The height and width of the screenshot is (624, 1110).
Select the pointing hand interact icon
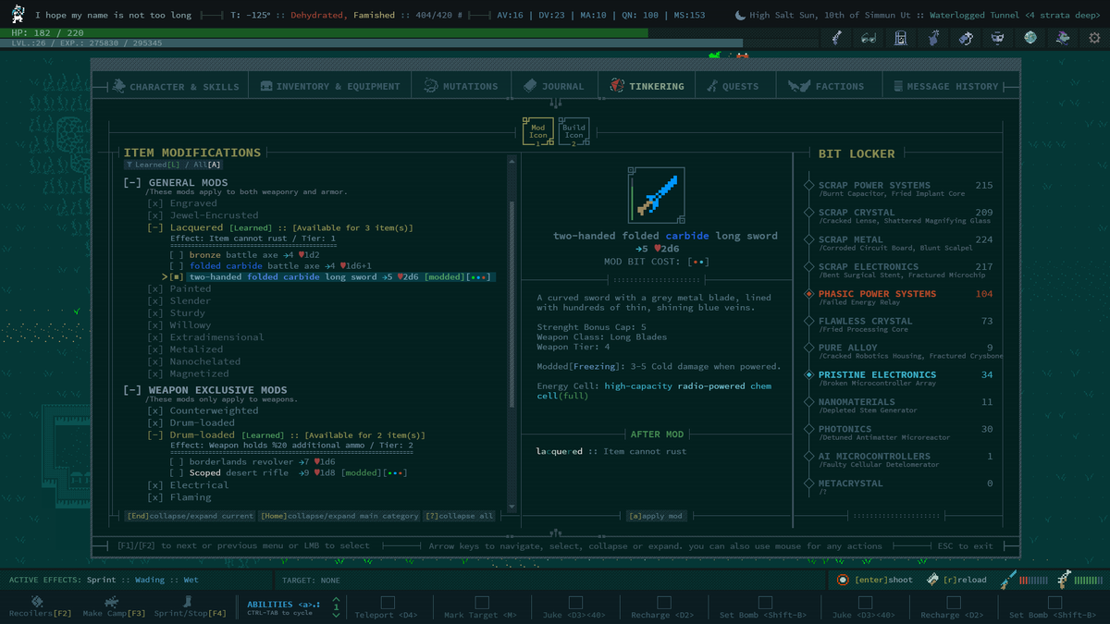(x=933, y=38)
